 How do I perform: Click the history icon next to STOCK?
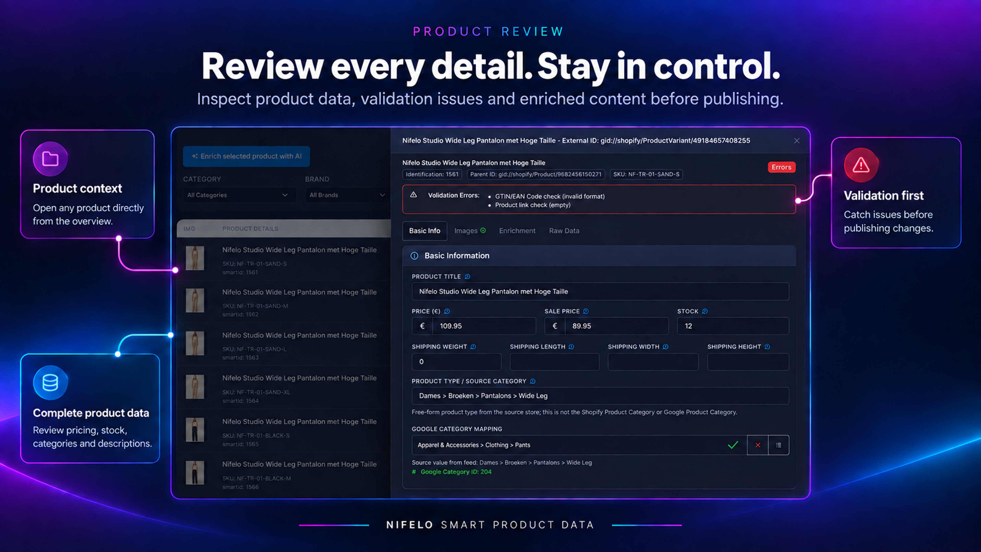[705, 311]
